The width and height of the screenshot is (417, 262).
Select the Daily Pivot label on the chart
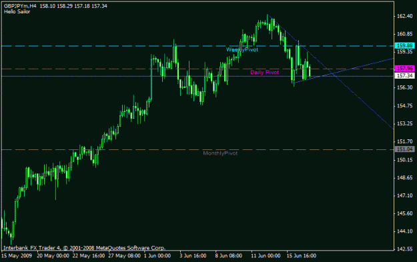pos(264,72)
